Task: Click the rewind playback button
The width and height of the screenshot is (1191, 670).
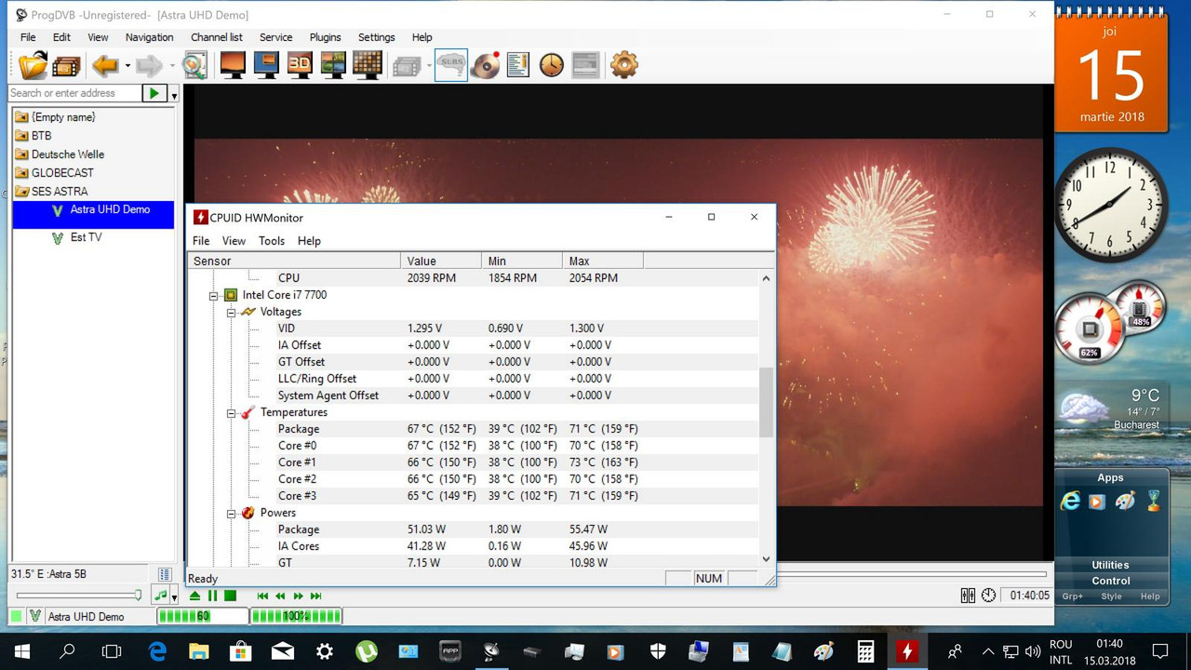Action: 280,596
